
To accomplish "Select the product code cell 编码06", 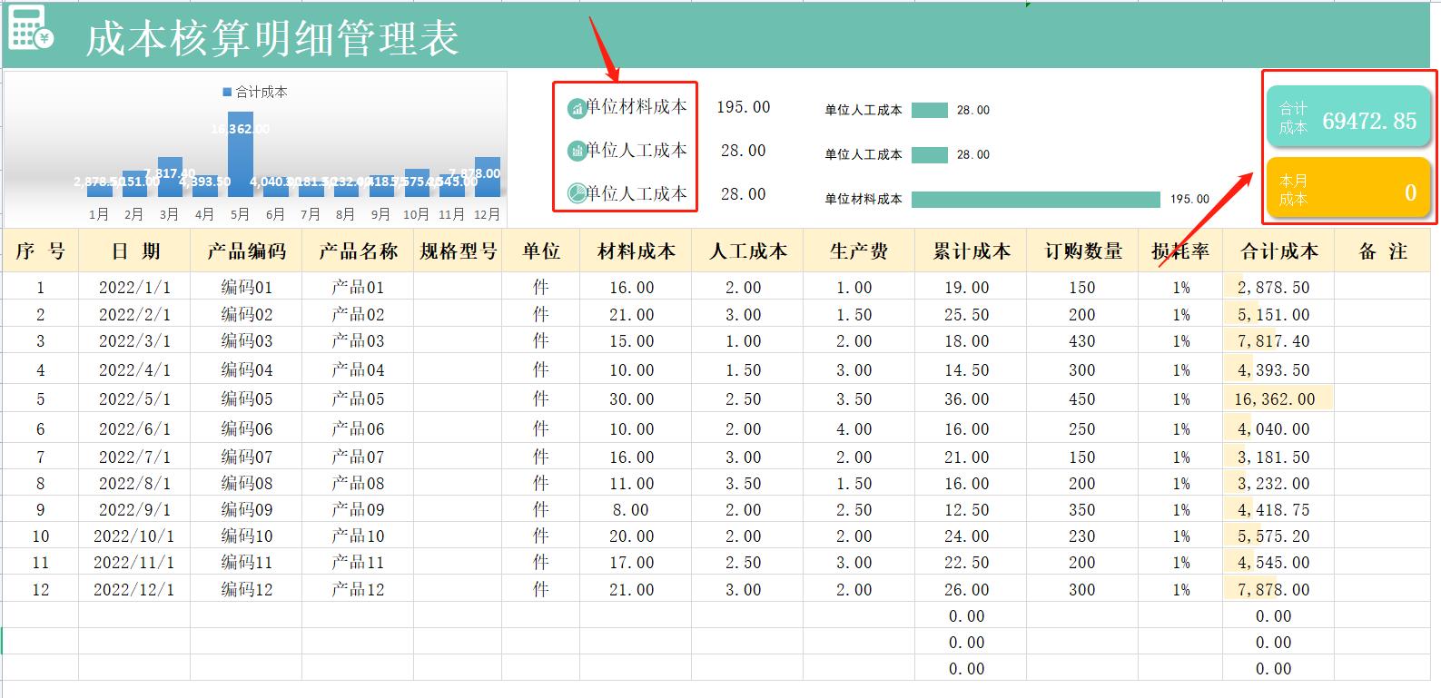I will pyautogui.click(x=246, y=429).
